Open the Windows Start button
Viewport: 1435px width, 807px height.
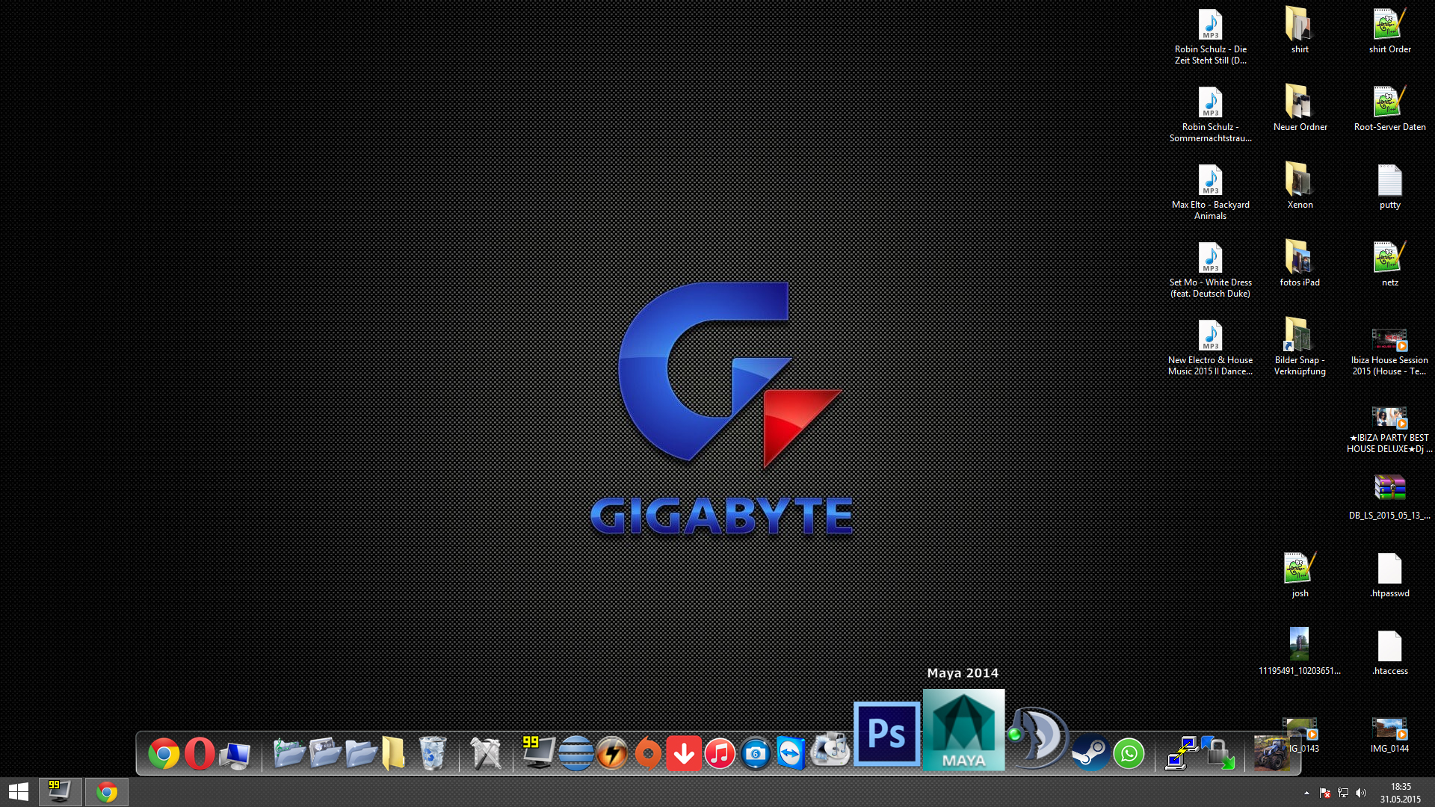19,791
